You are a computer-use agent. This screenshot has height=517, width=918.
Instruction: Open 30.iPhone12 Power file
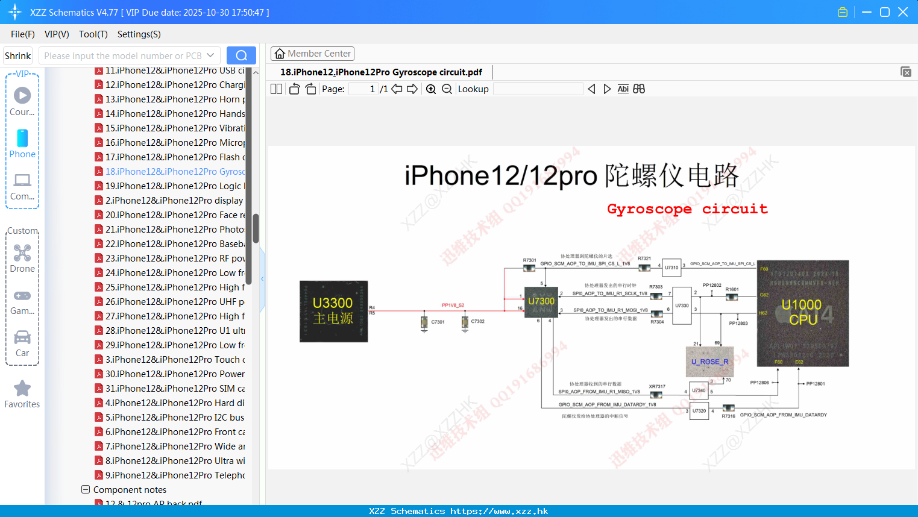tap(170, 374)
